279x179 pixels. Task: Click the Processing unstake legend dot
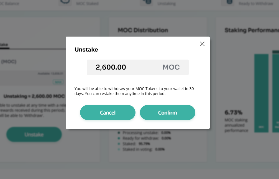click(119, 133)
